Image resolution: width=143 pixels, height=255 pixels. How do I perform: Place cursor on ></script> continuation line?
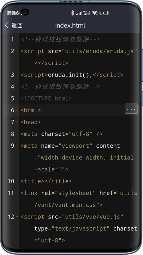pos(52,63)
